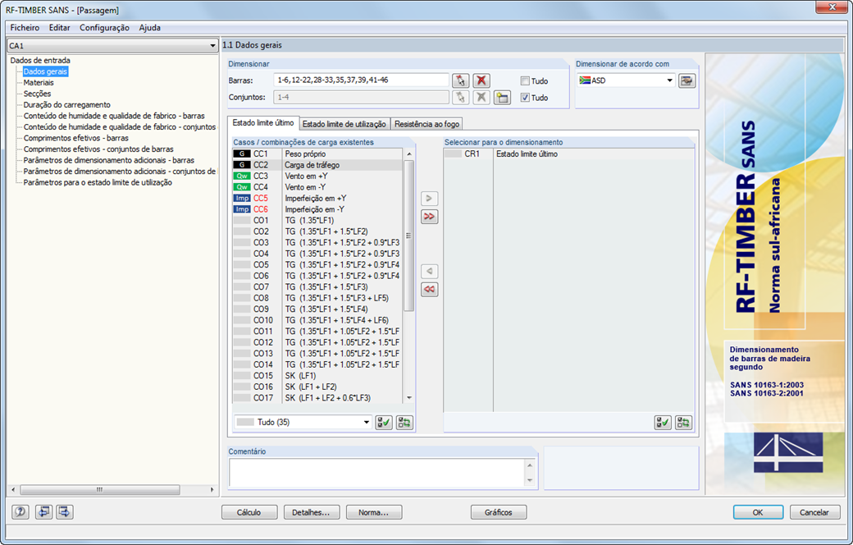The width and height of the screenshot is (853, 545).
Task: Invert selection in dimensioning selection list
Action: click(x=683, y=423)
